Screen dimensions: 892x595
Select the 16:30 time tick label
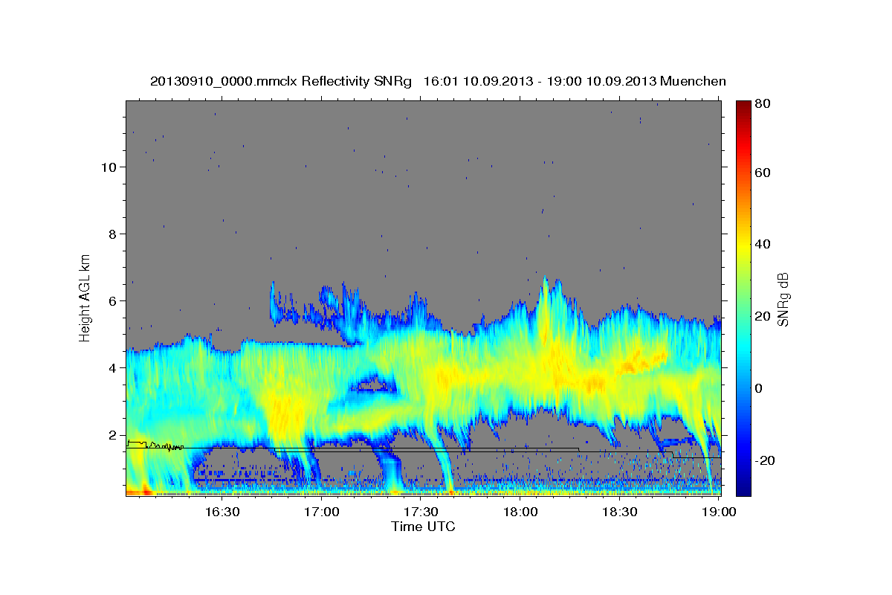point(222,512)
